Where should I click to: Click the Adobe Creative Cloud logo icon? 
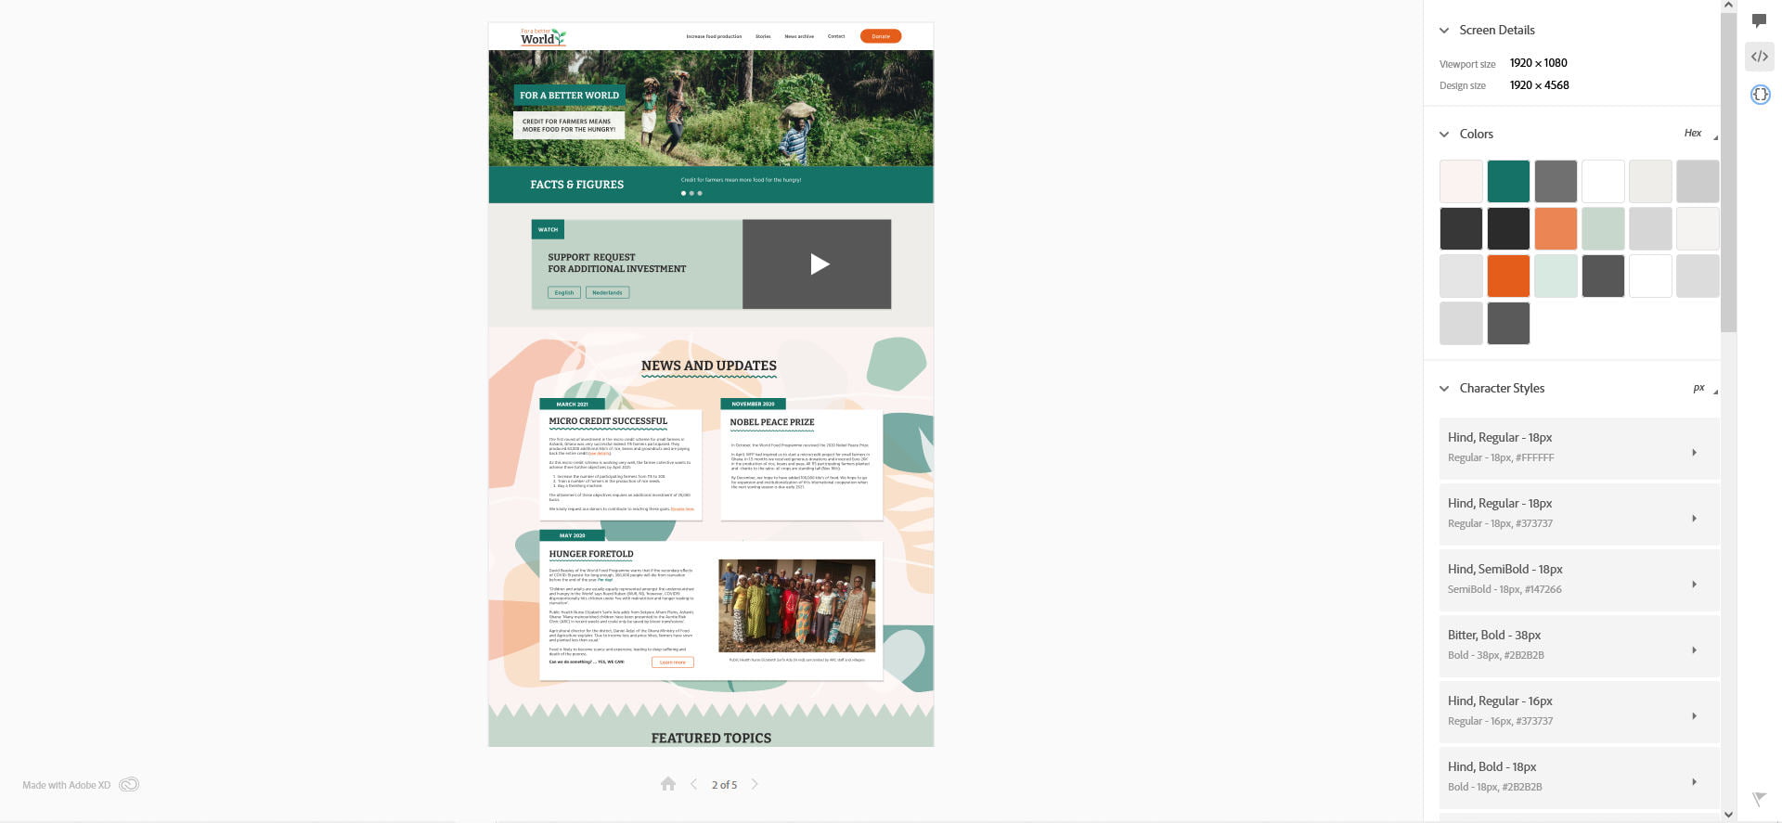[x=129, y=785]
